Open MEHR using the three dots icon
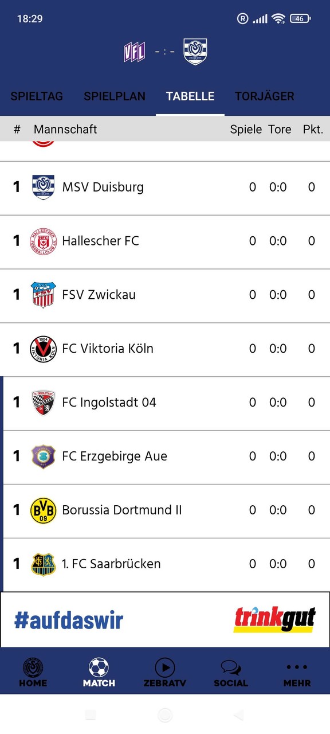 pos(296,666)
